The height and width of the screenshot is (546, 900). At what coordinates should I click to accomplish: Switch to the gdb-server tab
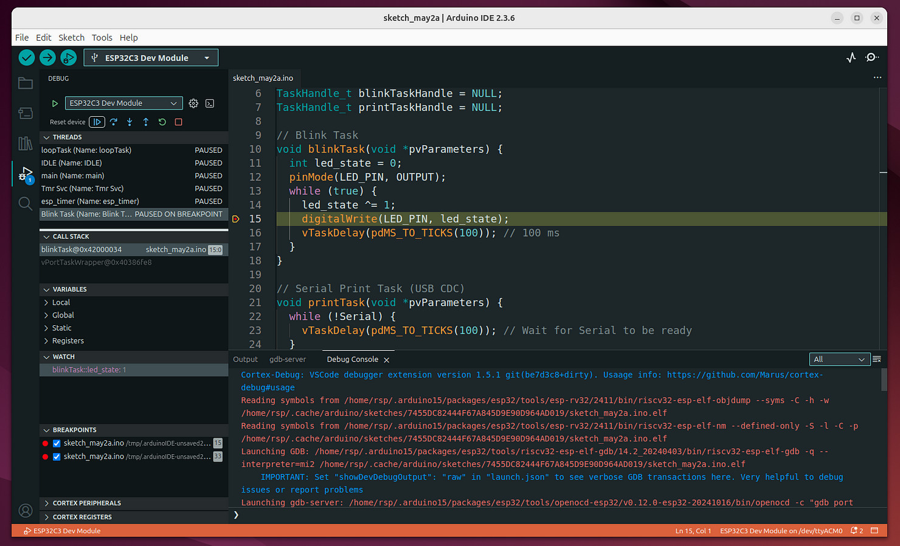click(x=288, y=359)
